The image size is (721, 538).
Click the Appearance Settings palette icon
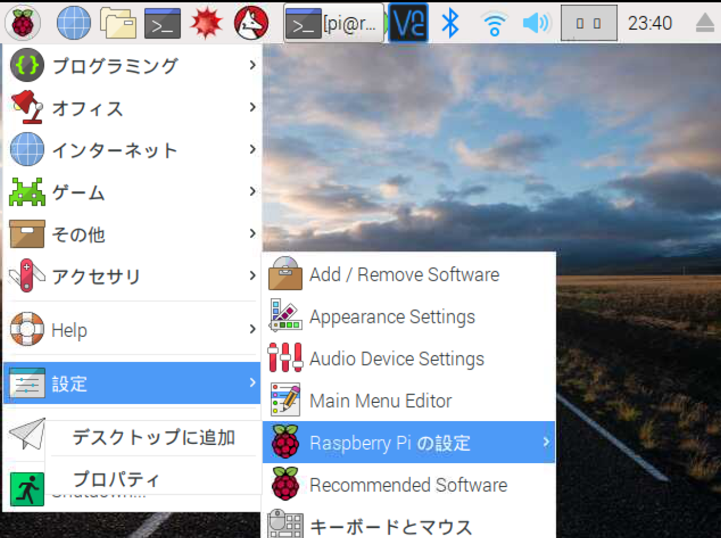pos(285,316)
